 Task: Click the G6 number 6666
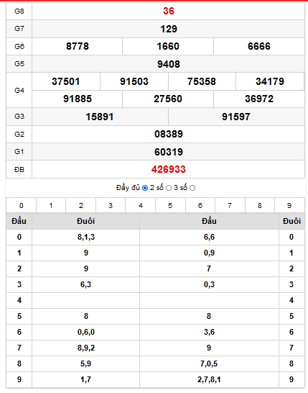coord(259,46)
